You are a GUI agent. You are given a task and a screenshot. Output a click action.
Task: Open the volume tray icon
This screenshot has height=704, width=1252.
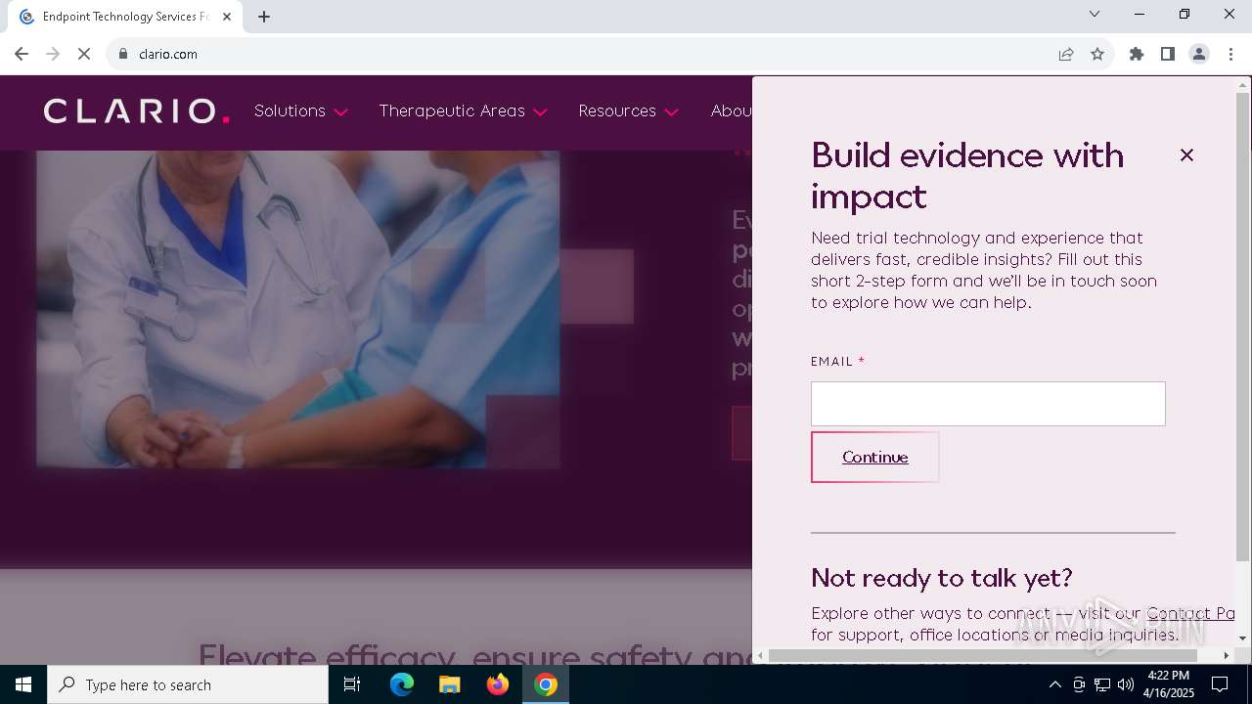pyautogui.click(x=1126, y=684)
